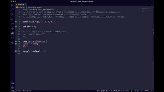Image resolution: width=164 pixels, height=92 pixels.
Task: Select language mode JavaScript
Action: 126,91
